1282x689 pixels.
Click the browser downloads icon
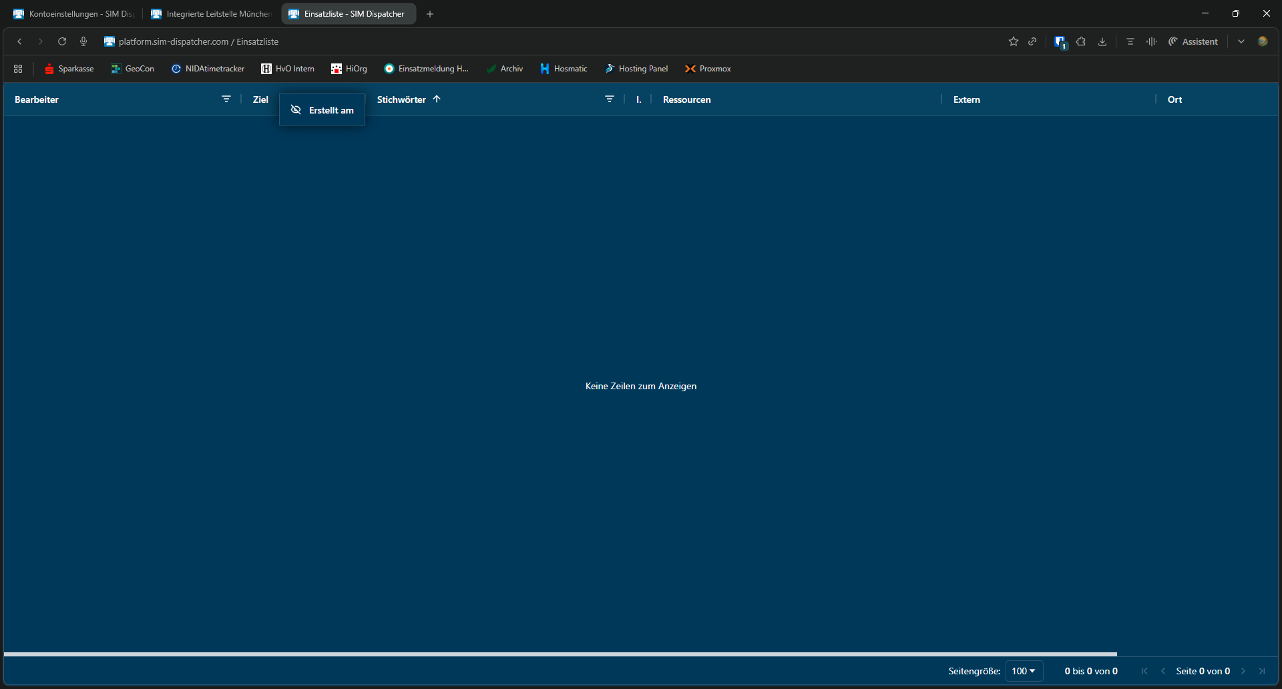tap(1102, 41)
